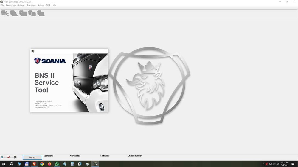The height and width of the screenshot is (167, 298).
Task: Click the "Software:" status label
Action: pyautogui.click(x=105, y=156)
